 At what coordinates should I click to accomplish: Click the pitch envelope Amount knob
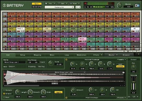(x=73, y=90)
